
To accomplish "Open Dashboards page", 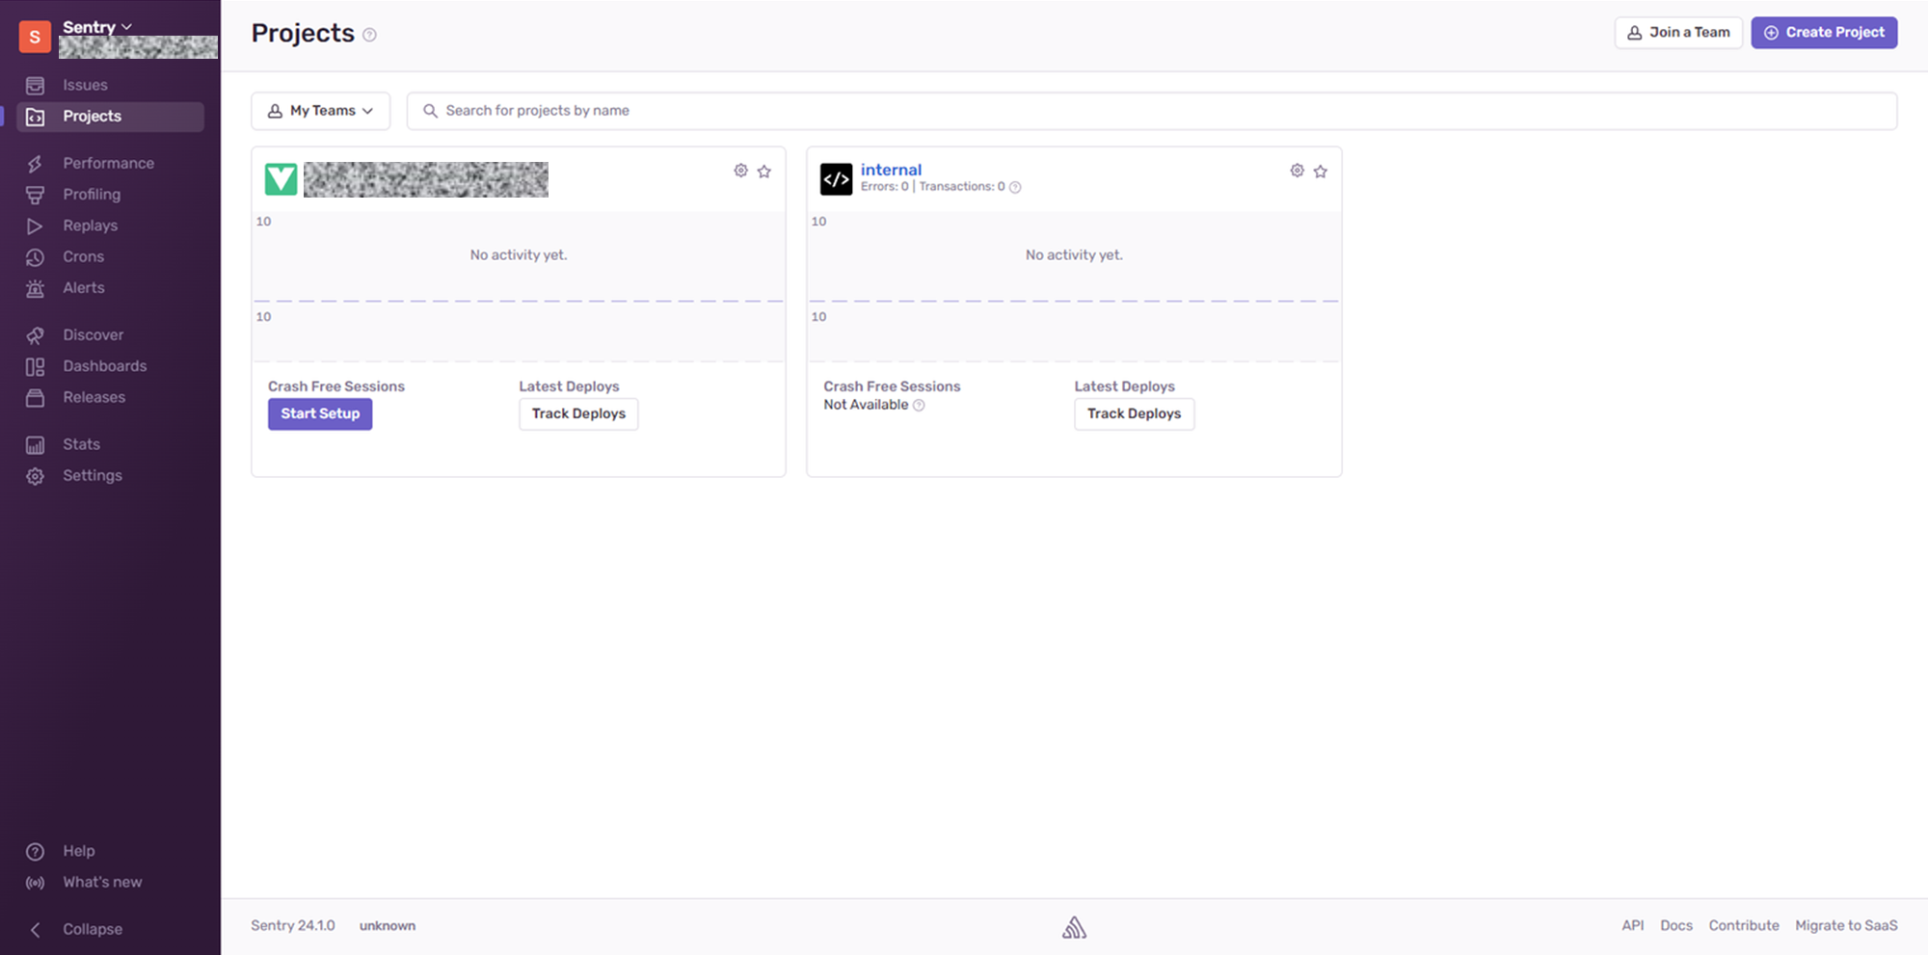I will [104, 365].
